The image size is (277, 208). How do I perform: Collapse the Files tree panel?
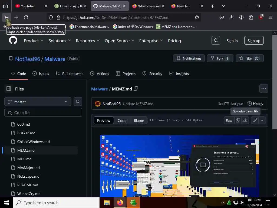(x=9, y=89)
